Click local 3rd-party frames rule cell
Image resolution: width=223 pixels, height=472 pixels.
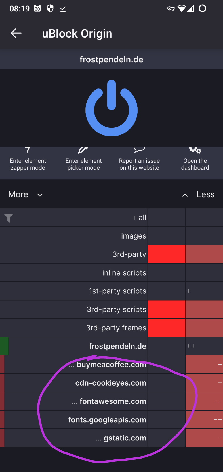pyautogui.click(x=204, y=328)
